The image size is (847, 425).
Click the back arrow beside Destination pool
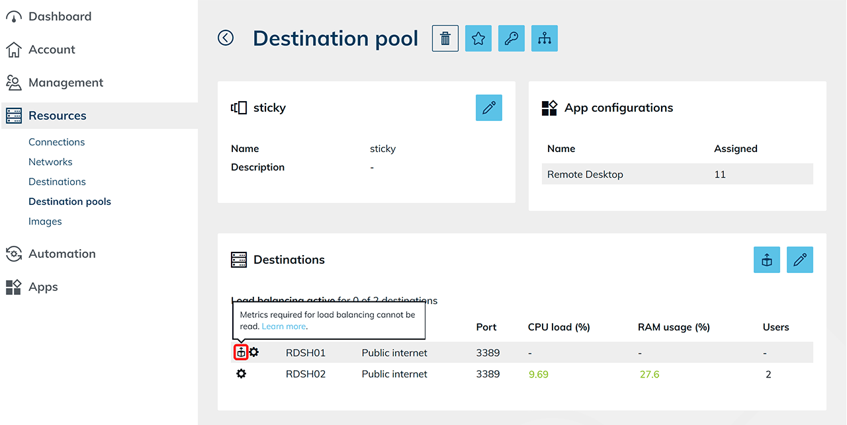[x=226, y=38]
